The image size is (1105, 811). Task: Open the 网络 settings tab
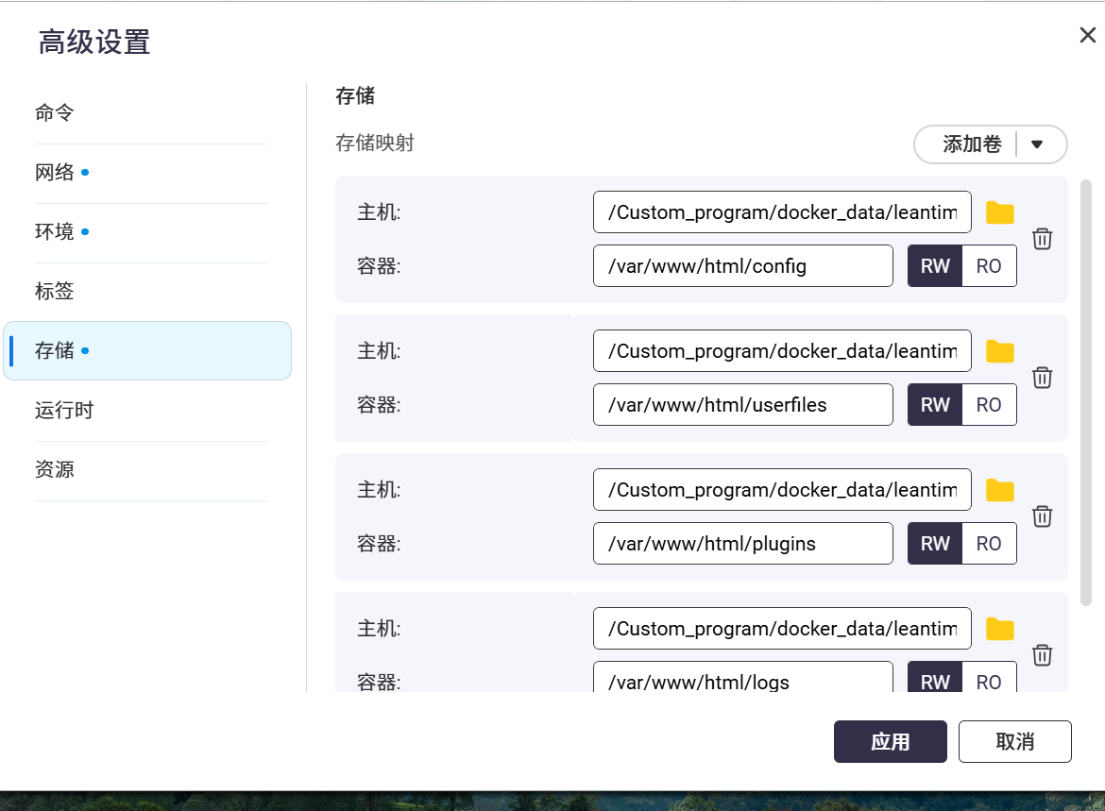click(x=55, y=173)
